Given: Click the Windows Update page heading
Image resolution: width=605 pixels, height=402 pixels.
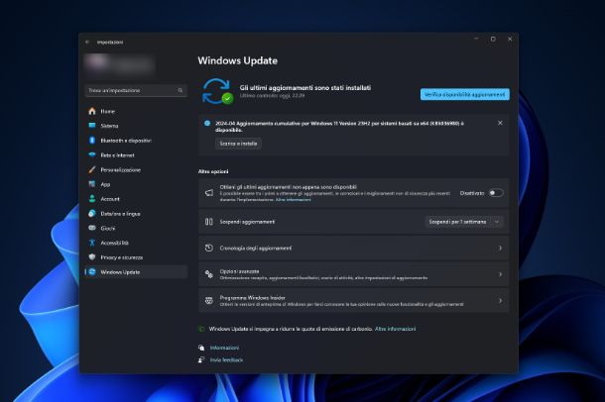Looking at the screenshot, I should (238, 60).
